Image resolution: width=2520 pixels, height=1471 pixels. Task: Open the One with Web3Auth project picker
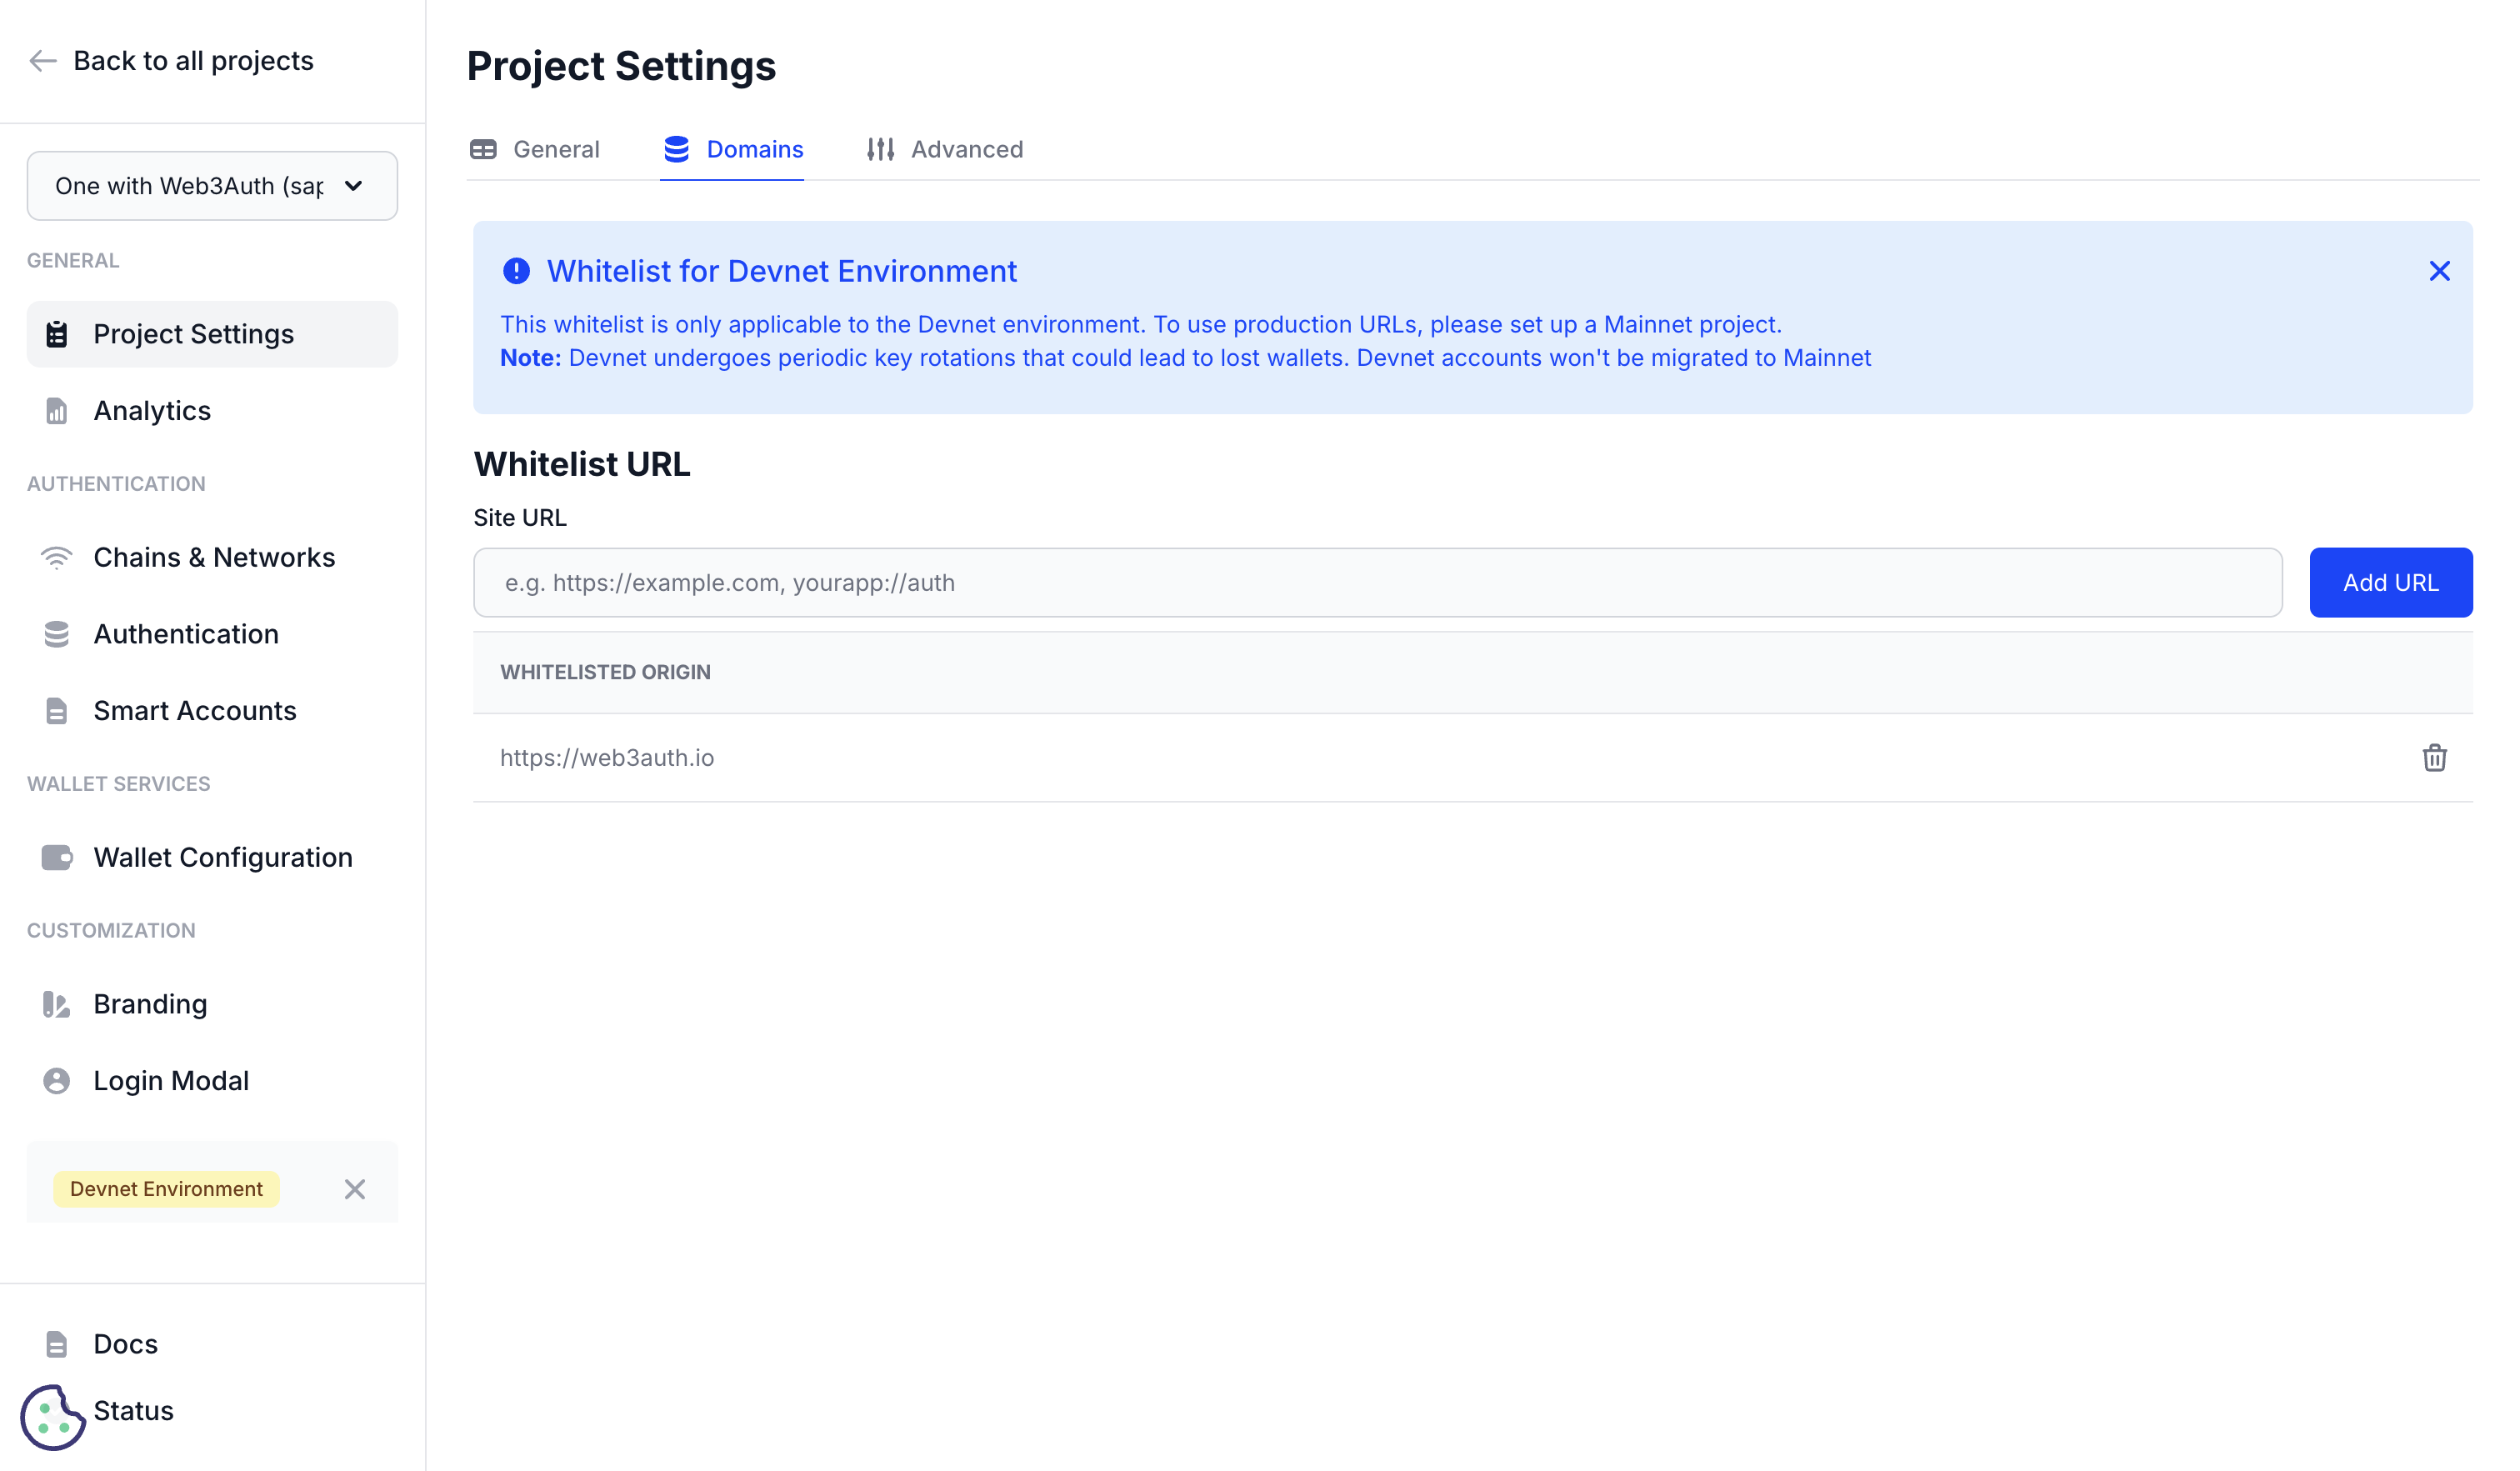coord(212,186)
